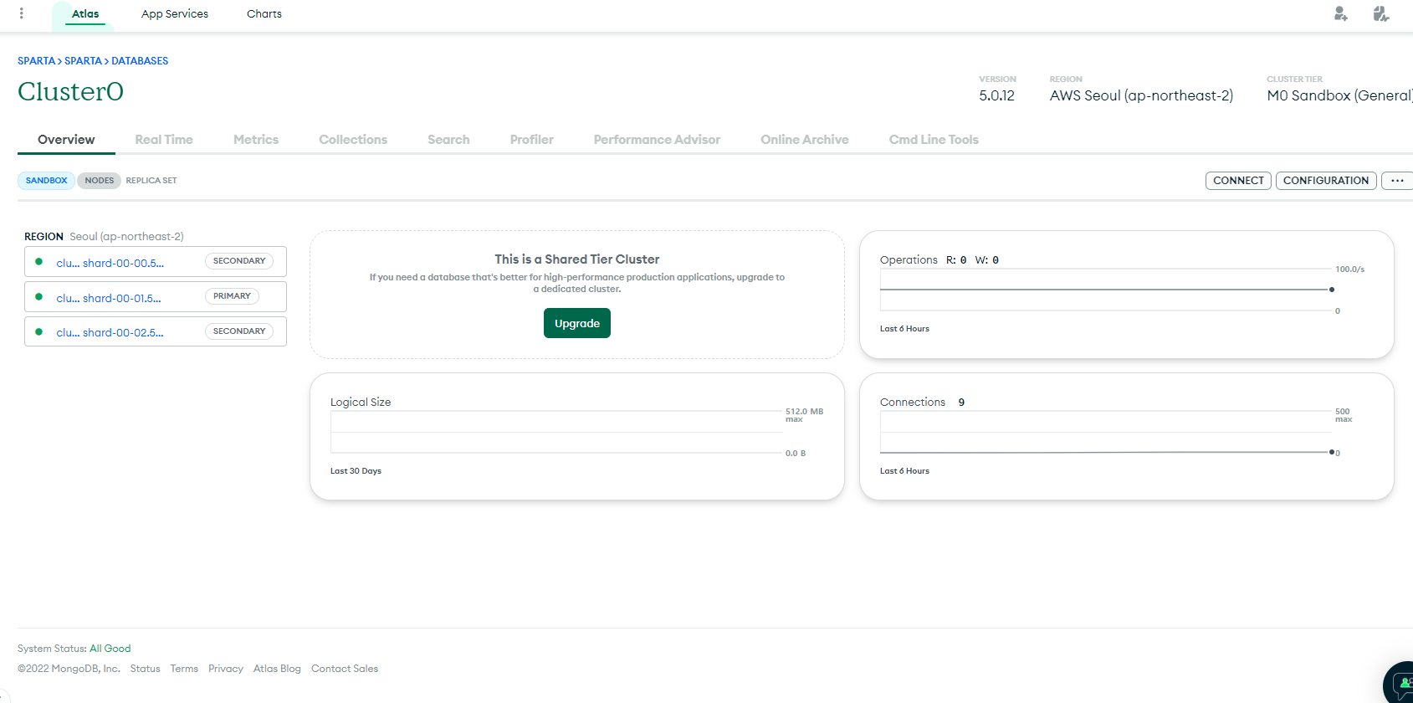This screenshot has width=1413, height=703.
Task: Click the green Upgrade button
Action: point(576,323)
